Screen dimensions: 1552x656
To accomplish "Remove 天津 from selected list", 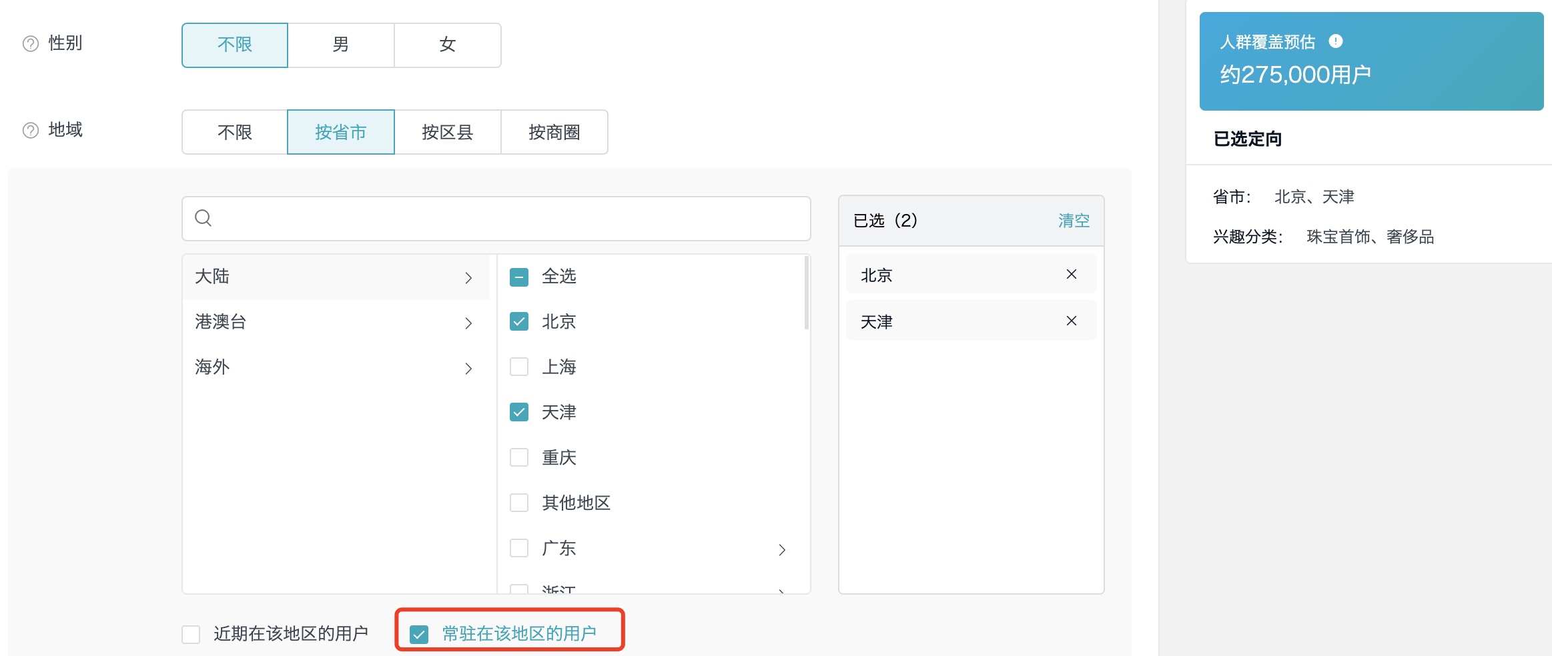I will [1072, 321].
